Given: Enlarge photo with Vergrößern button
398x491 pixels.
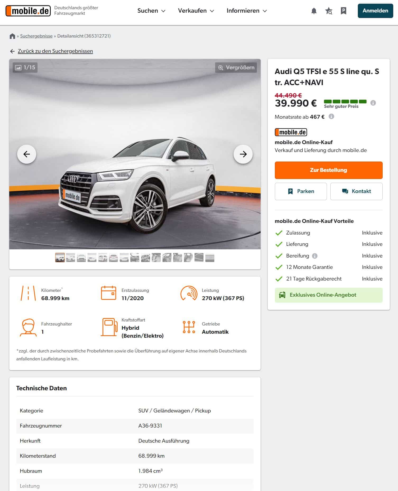Looking at the screenshot, I should (236, 67).
